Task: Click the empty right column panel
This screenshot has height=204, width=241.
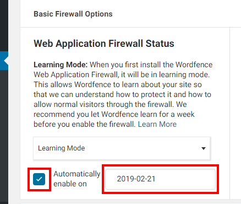Action: point(235,113)
